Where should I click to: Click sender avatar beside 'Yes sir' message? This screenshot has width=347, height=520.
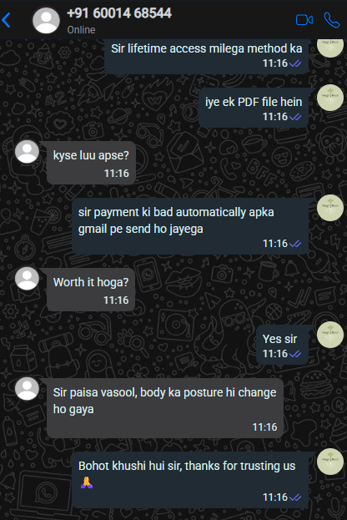coord(330,335)
